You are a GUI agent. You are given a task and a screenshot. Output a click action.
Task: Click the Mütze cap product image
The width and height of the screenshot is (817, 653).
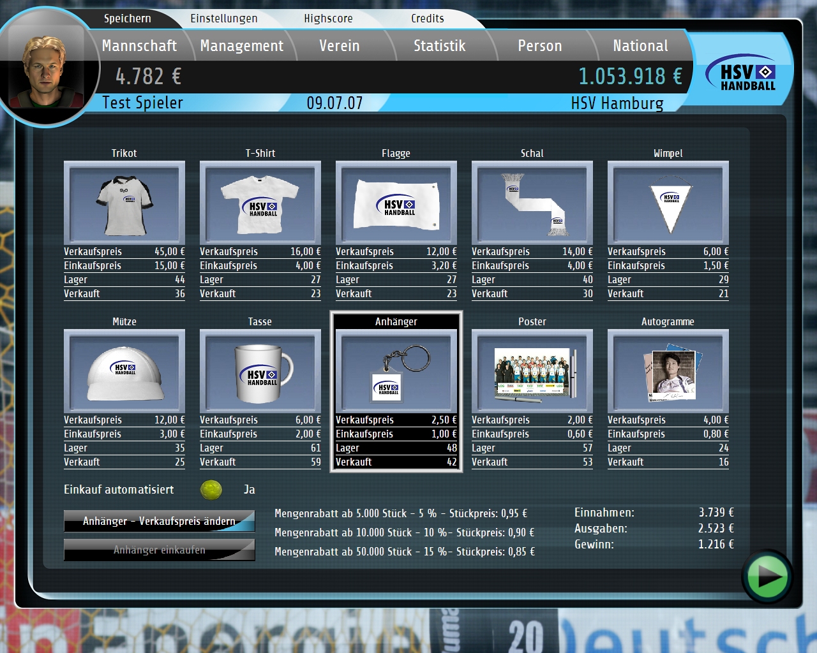point(124,371)
